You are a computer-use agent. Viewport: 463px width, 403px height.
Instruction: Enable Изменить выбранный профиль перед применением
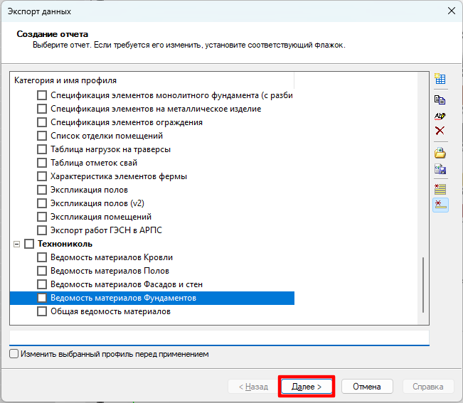[14, 354]
